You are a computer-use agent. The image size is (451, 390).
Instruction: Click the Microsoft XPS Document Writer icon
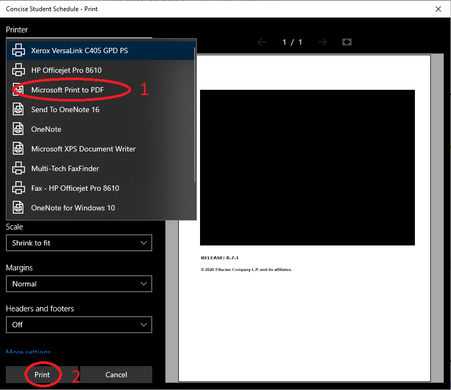[x=19, y=149]
